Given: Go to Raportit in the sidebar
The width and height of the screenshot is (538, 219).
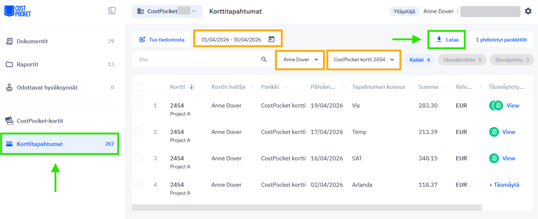Looking at the screenshot, I should (x=28, y=65).
